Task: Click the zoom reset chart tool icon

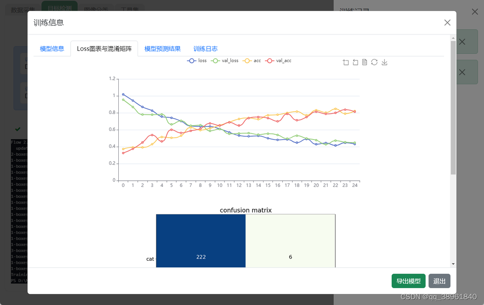Action: (355, 62)
